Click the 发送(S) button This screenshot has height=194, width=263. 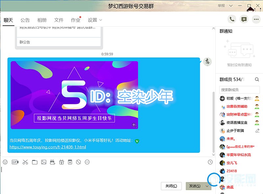click(x=195, y=186)
